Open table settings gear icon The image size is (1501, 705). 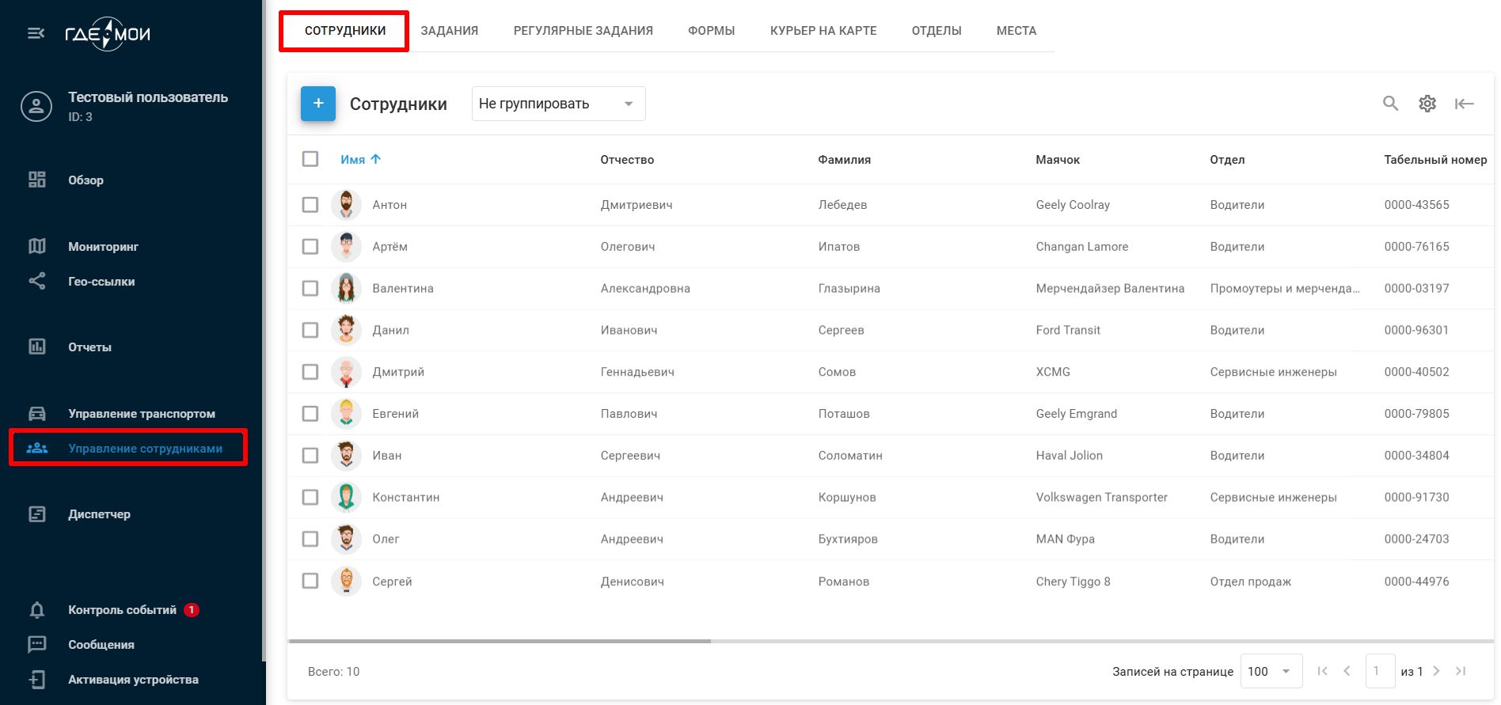(1427, 104)
